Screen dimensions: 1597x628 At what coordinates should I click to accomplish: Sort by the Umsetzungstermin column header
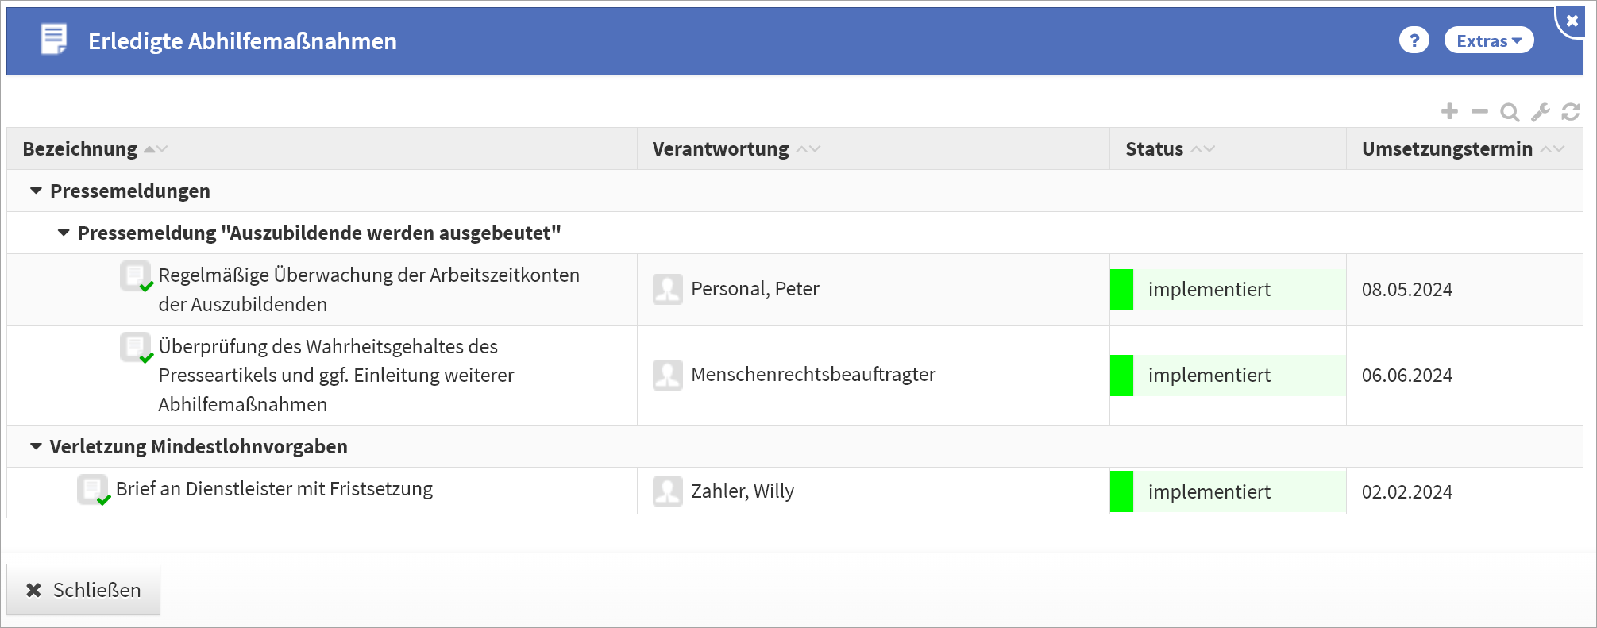(1447, 149)
